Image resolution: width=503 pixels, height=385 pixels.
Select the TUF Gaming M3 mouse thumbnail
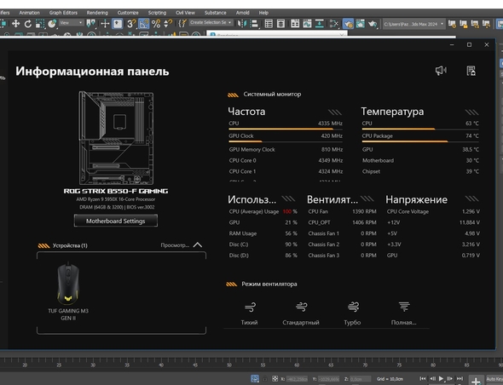pyautogui.click(x=68, y=284)
